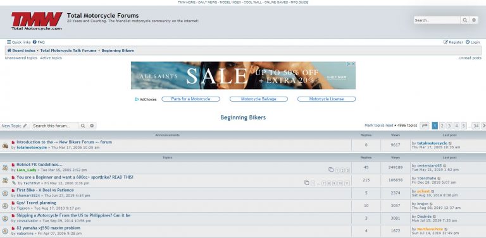
Task: View latest post icon by brajon
Action: 431,204
